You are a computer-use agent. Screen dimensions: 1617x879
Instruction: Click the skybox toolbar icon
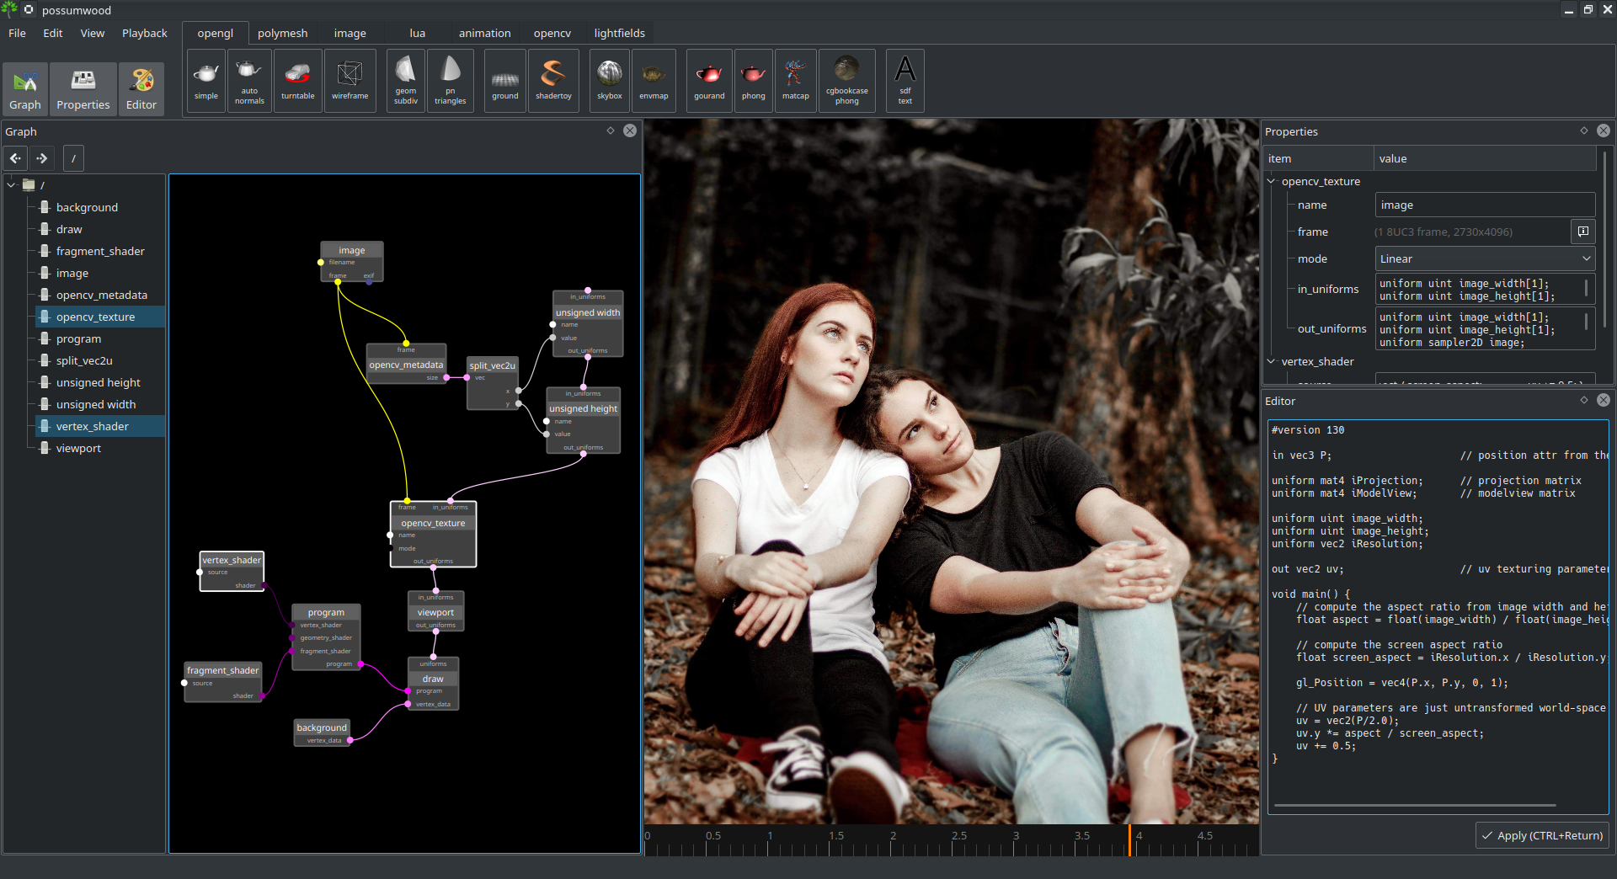[609, 81]
